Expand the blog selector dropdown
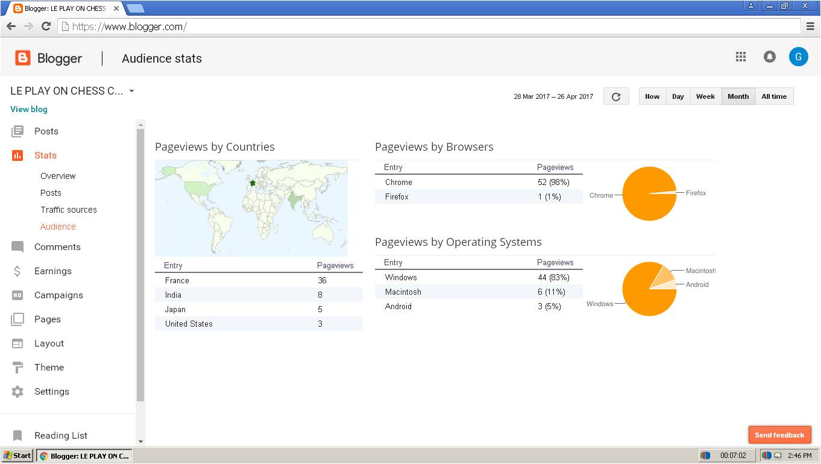This screenshot has height=464, width=821. pyautogui.click(x=131, y=92)
